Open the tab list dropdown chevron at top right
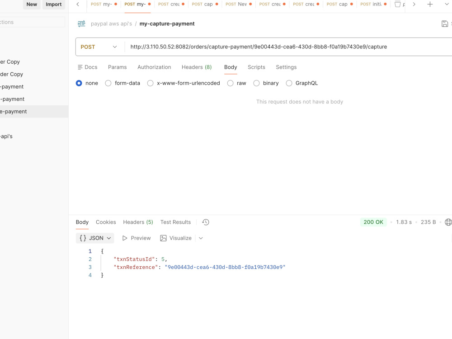 [447, 5]
